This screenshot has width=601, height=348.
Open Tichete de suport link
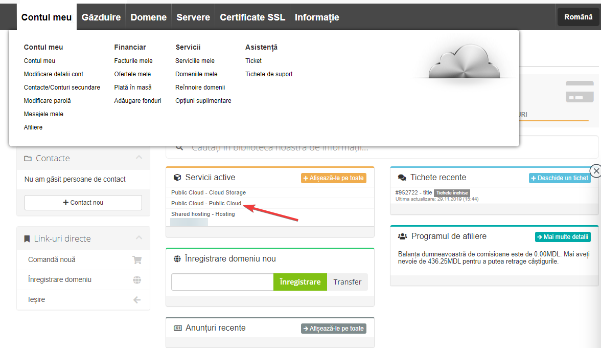(x=269, y=74)
